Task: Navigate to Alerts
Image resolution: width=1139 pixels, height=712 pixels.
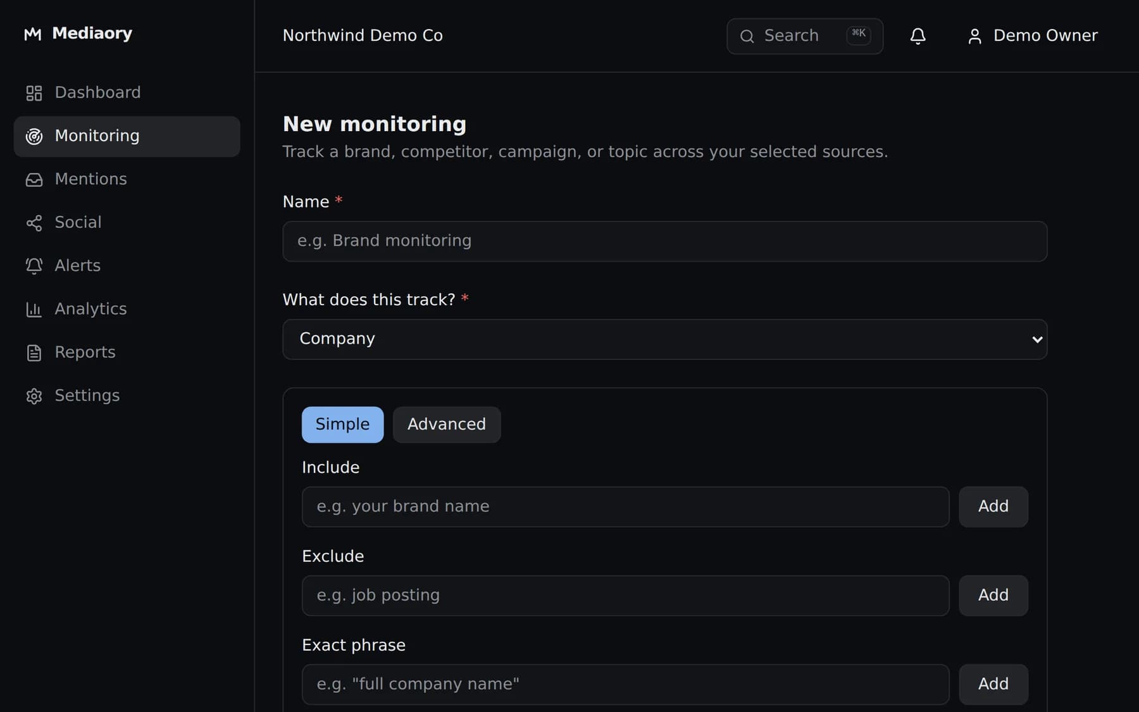Action: [127, 266]
